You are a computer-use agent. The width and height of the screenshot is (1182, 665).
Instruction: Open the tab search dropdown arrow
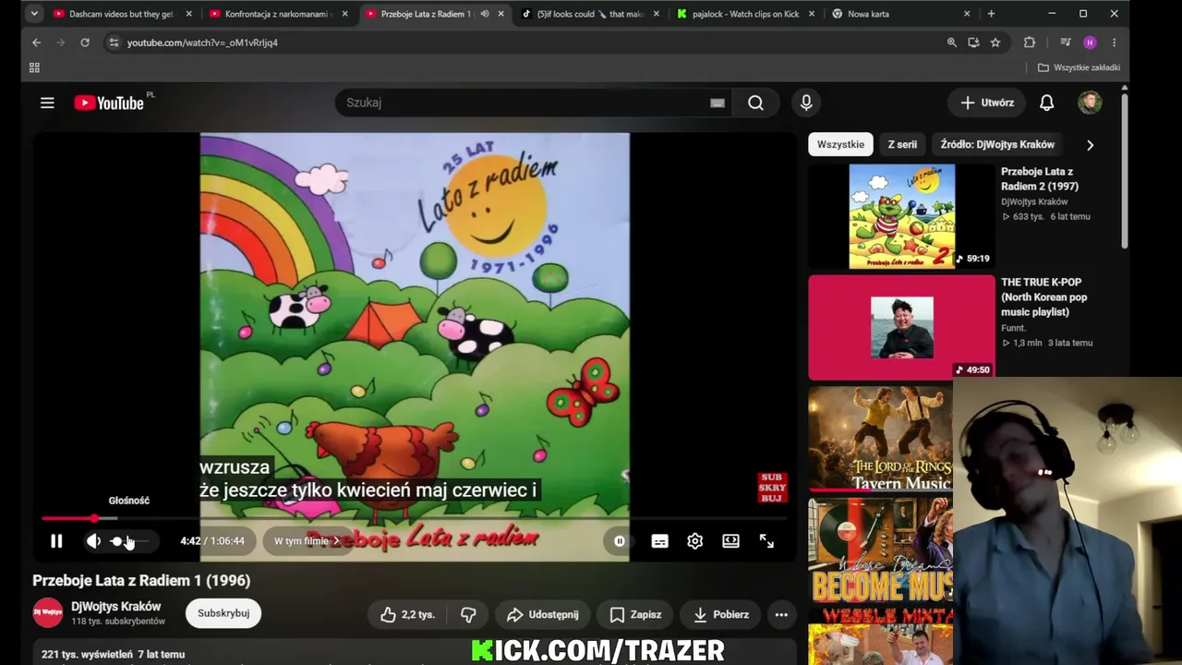coord(33,14)
